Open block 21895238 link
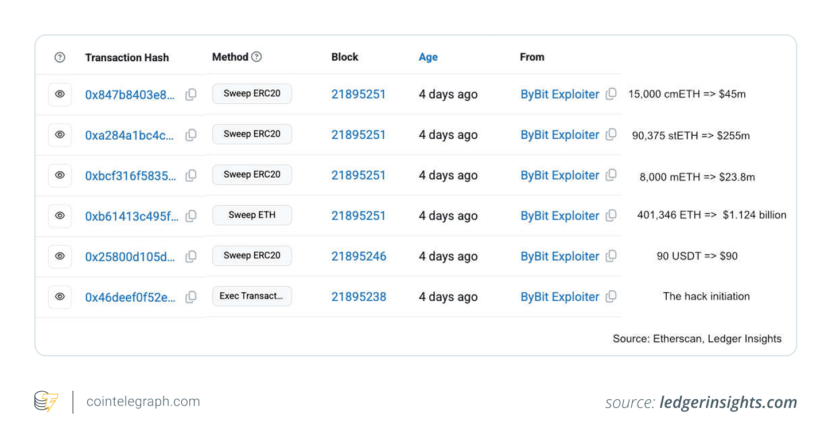This screenshot has width=832, height=448. 359,297
